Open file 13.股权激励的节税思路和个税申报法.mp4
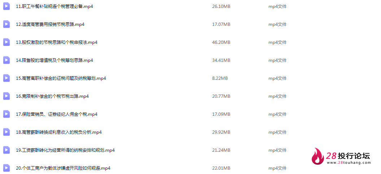Image resolution: width=381 pixels, height=174 pixels. coord(57,42)
